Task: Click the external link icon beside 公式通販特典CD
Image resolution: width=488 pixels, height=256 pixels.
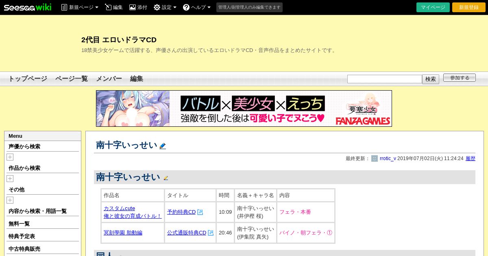Action: [x=211, y=233]
